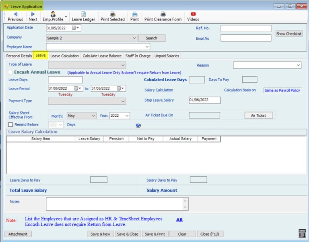
Task: Open Videos from the toolbar
Action: pyautogui.click(x=193, y=16)
